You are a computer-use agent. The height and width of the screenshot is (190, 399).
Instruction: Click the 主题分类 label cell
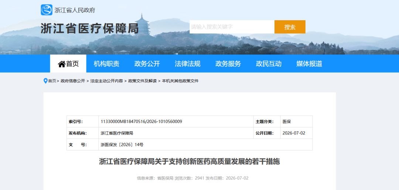(x=267, y=122)
